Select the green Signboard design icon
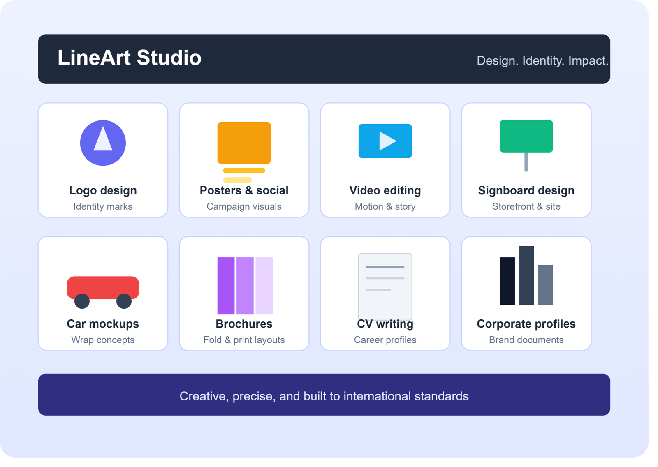The image size is (658, 467). point(526,146)
